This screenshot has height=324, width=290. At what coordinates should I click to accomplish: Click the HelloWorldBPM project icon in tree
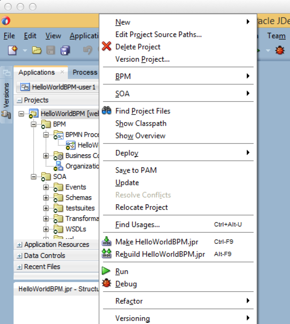point(33,114)
